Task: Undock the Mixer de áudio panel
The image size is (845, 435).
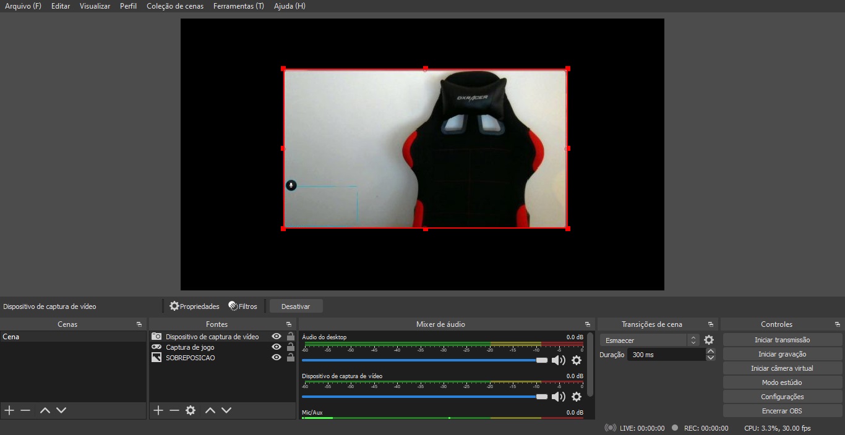Action: [x=588, y=324]
